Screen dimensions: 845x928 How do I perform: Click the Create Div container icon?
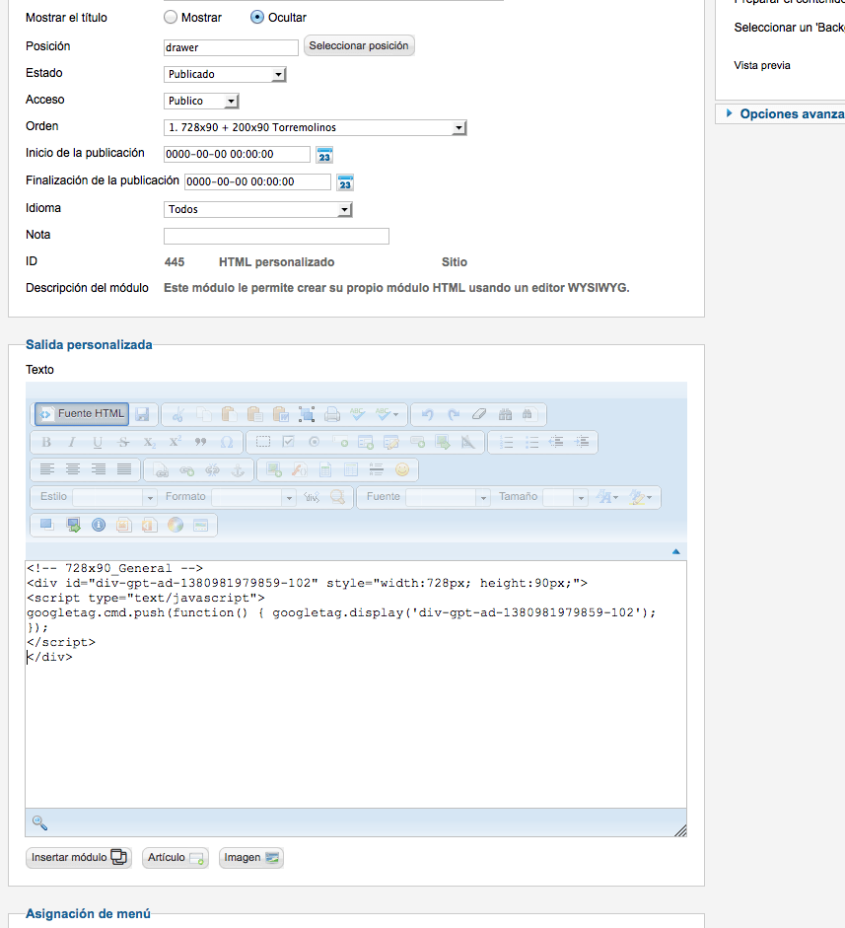pos(312,497)
